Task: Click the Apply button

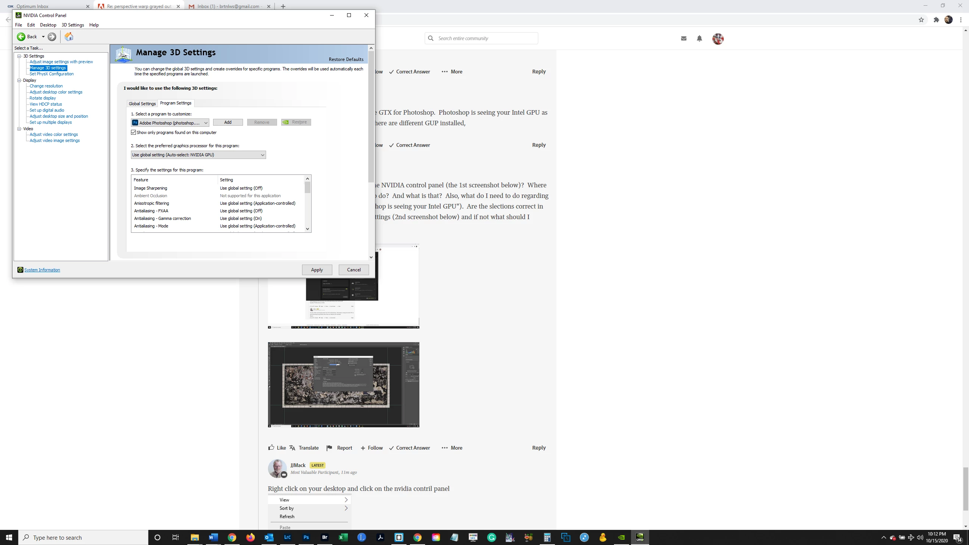Action: 317,270
